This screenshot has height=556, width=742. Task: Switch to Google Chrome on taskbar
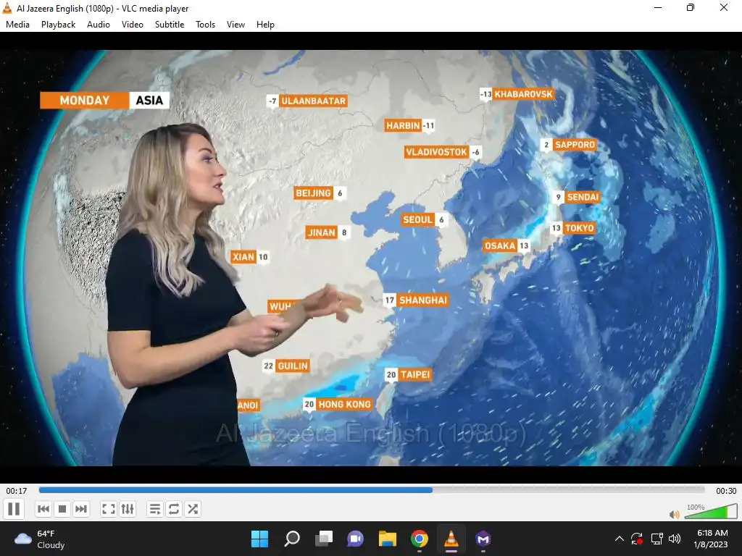(420, 539)
